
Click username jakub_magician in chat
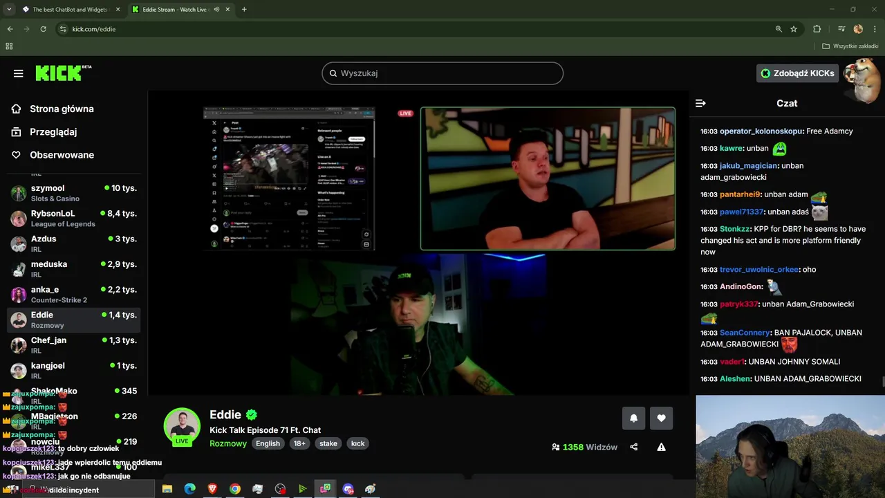tap(749, 166)
